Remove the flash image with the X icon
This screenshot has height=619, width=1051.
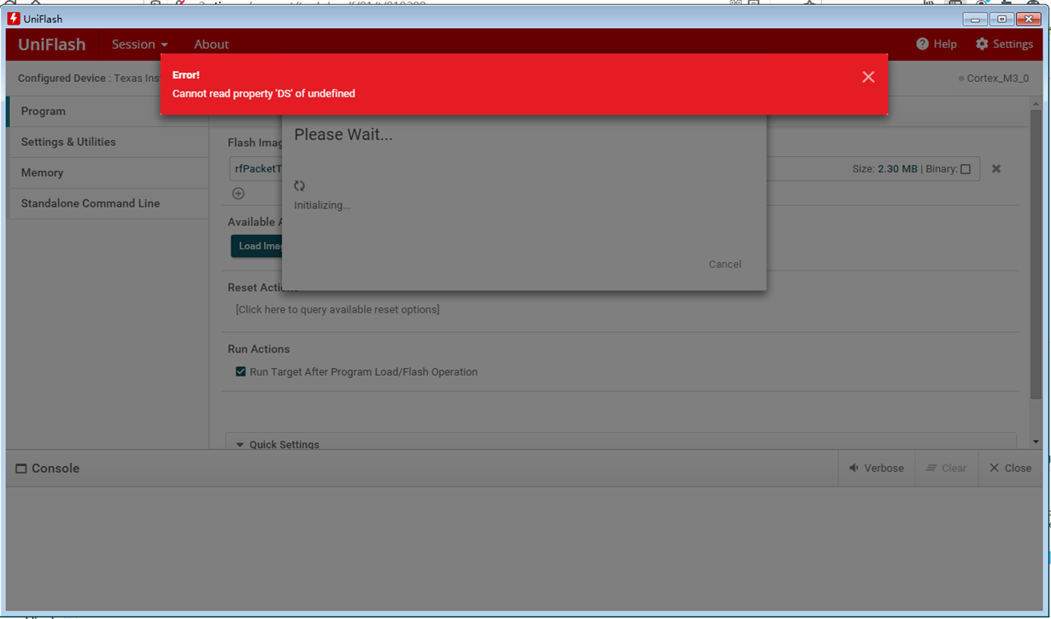coord(996,169)
